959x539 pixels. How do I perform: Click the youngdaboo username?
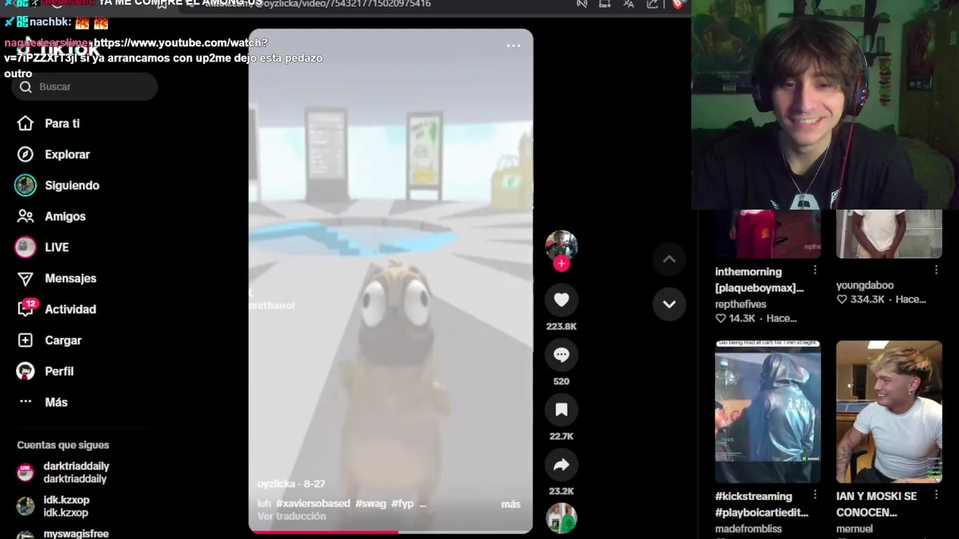point(865,285)
